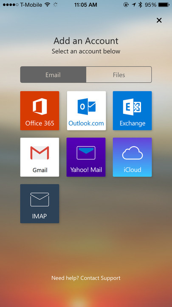
Task: Close the Add an Account screen
Action: coord(159,20)
